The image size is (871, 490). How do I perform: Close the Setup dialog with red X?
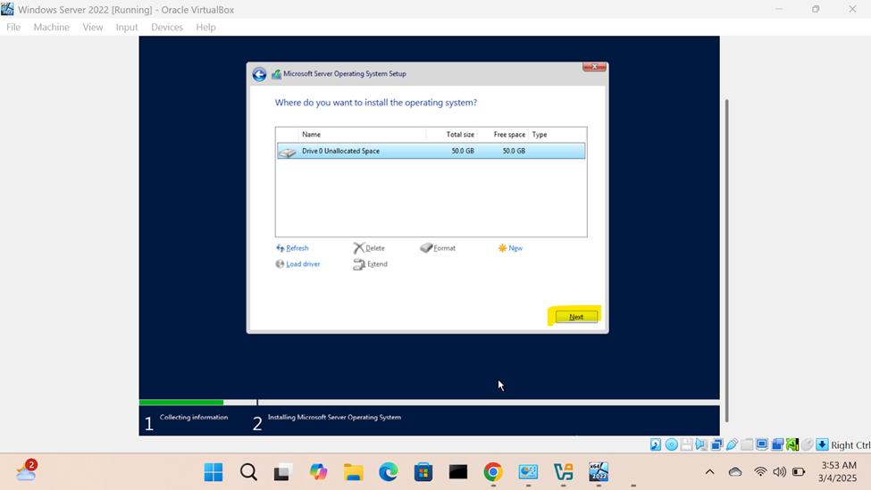click(594, 67)
